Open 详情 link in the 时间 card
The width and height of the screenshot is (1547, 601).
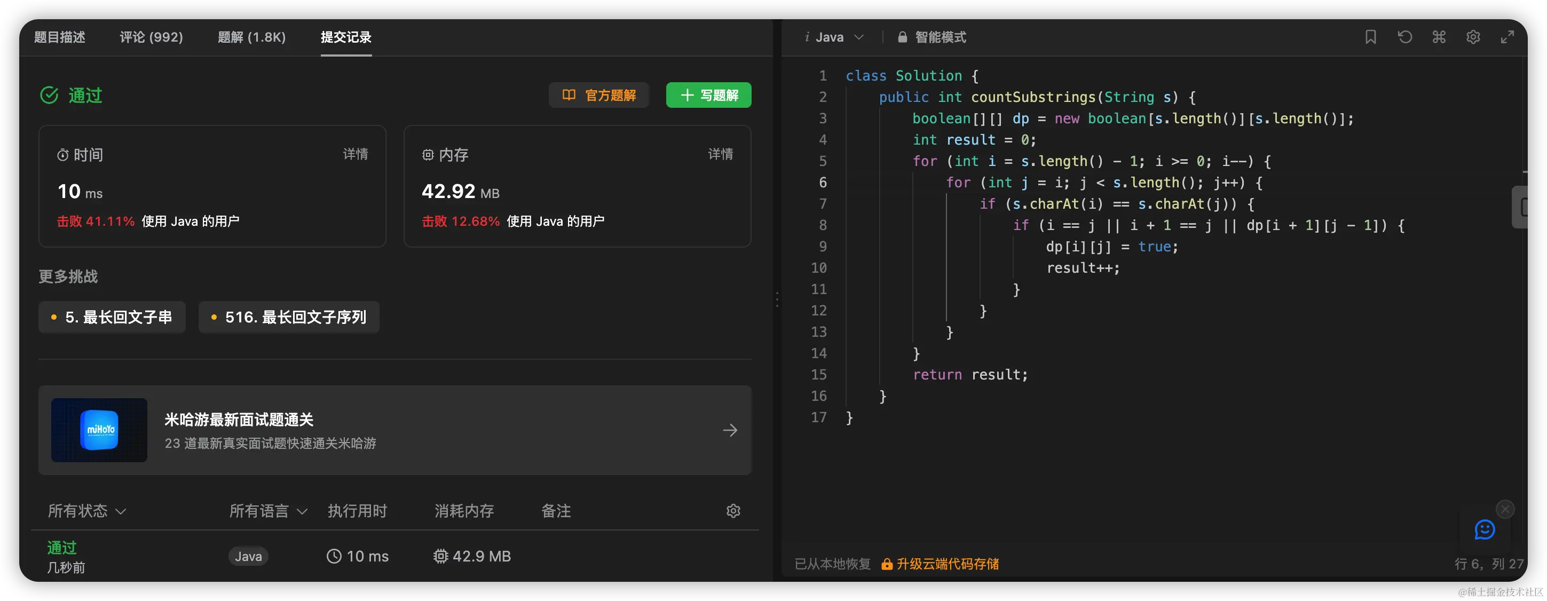point(356,154)
